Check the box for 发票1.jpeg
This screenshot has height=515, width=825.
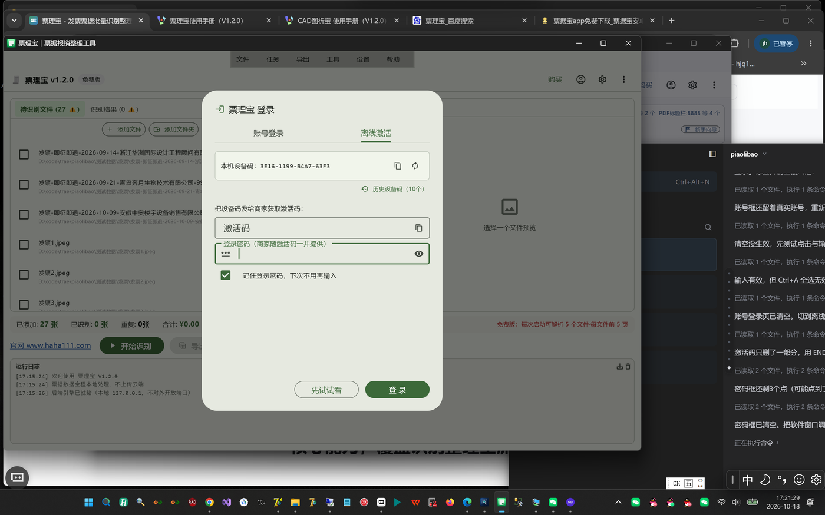click(24, 244)
